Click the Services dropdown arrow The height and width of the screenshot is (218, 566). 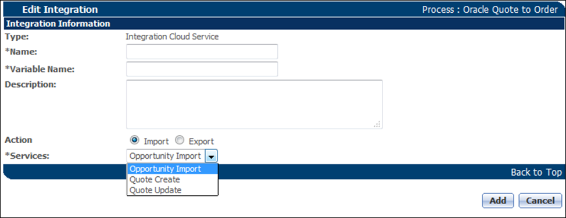point(211,157)
